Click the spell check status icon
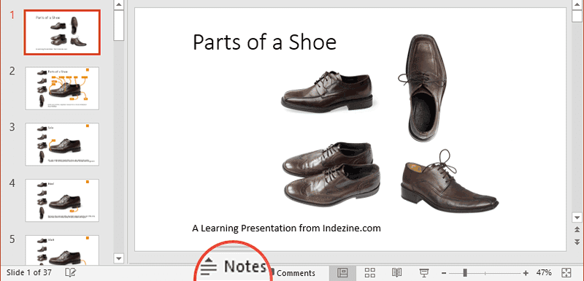Screen dimensions: 584x281 (70, 272)
